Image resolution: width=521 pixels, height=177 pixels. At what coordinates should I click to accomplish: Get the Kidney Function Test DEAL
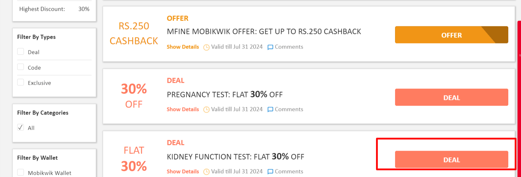point(451,160)
